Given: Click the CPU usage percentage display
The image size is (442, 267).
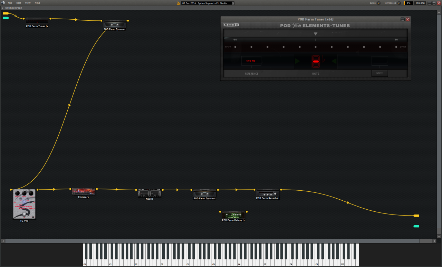Looking at the screenshot, I should click(x=409, y=3).
